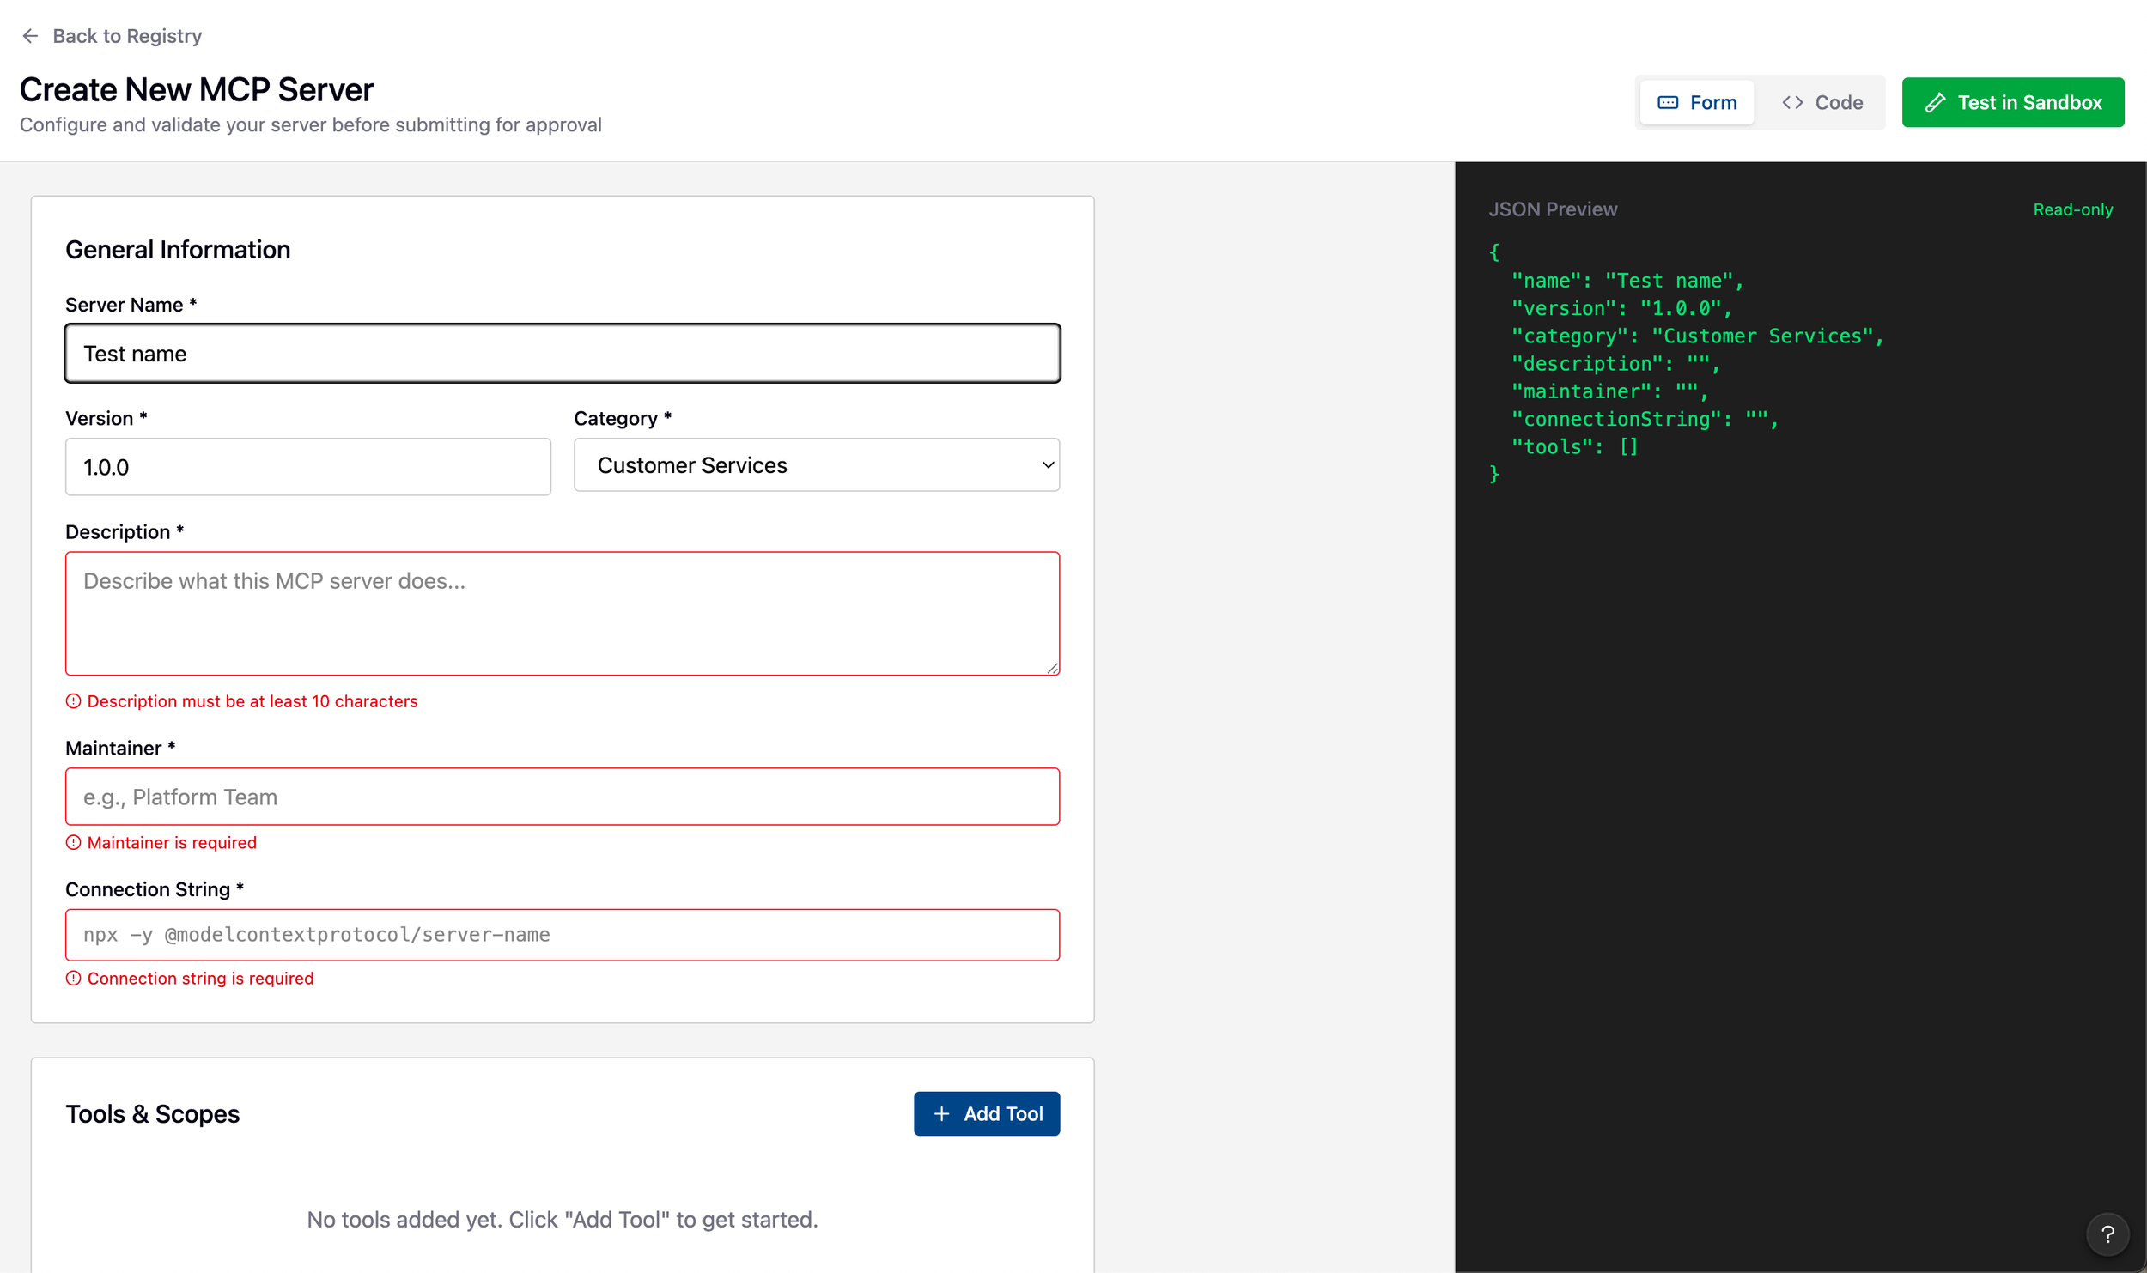Click the Maintainer input field
2147x1273 pixels.
pyautogui.click(x=563, y=797)
